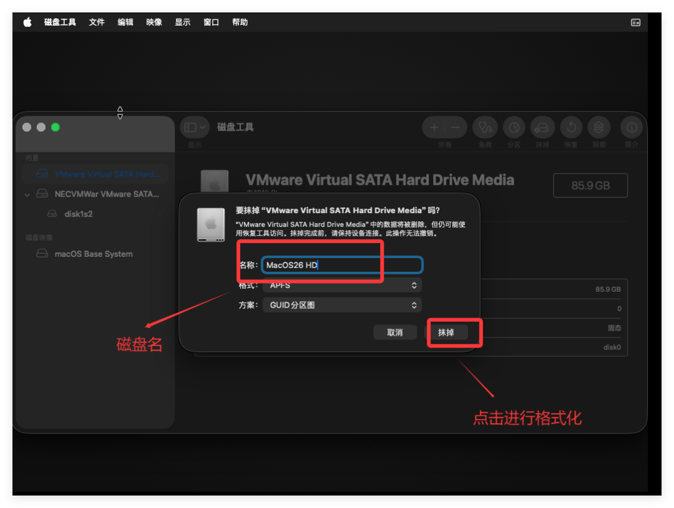Click the remove volume minus icon

pos(456,127)
